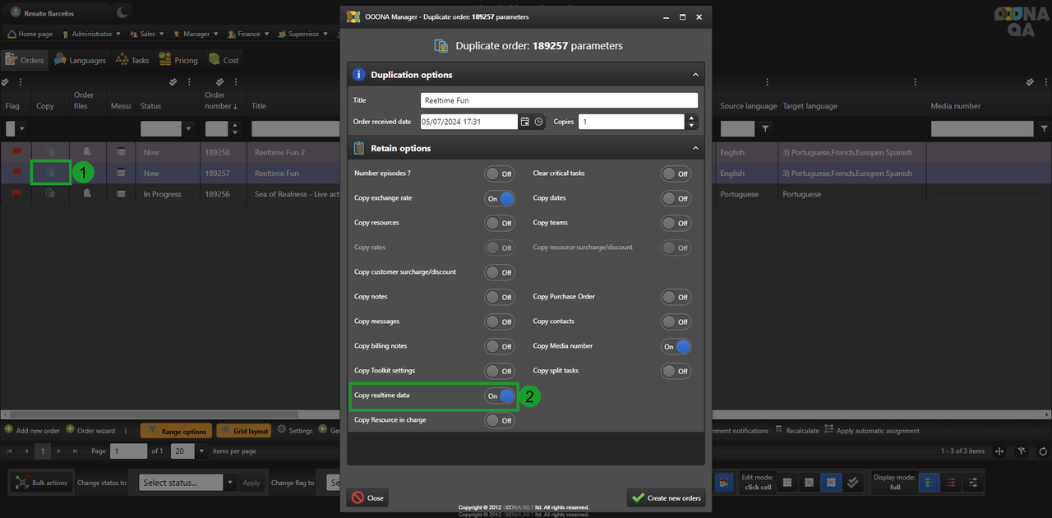Viewport: 1052px width, 518px height.
Task: Open the Select status dropdown
Action: 187,483
